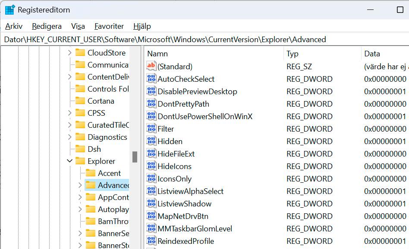Select the HideFileExt value name
This screenshot has width=409, height=249.
pyautogui.click(x=176, y=154)
